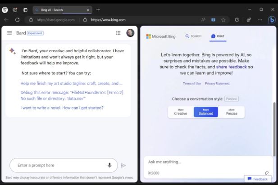
Task: Open the share feedback link
Action: pos(232,67)
